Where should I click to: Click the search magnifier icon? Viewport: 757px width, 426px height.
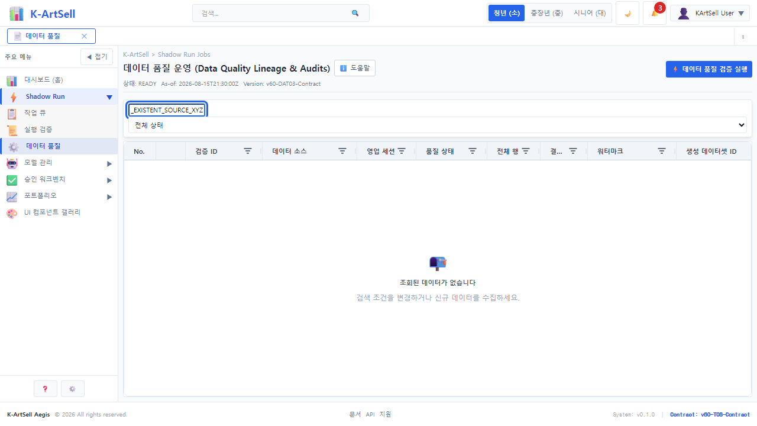tap(355, 13)
